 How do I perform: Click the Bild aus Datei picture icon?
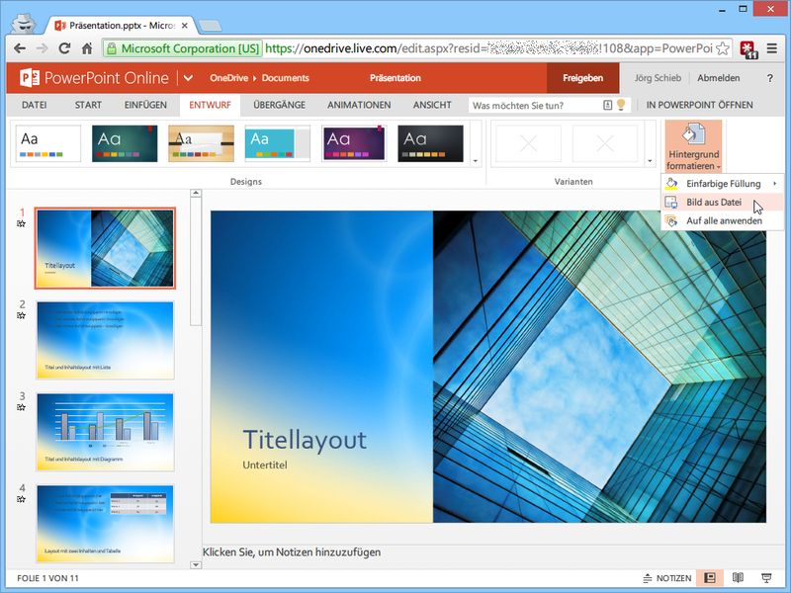(671, 203)
